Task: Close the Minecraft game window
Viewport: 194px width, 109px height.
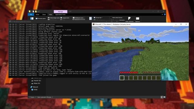Action: [x=186, y=24]
